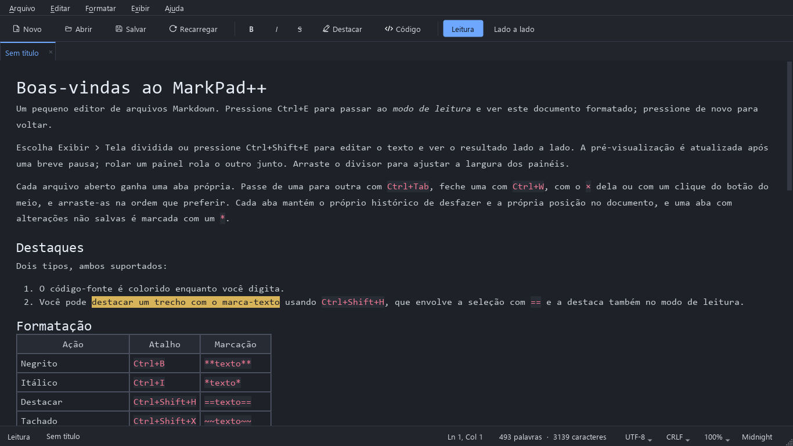Click the ==texto== markup cell
This screenshot has height=446, width=793.
(236, 402)
